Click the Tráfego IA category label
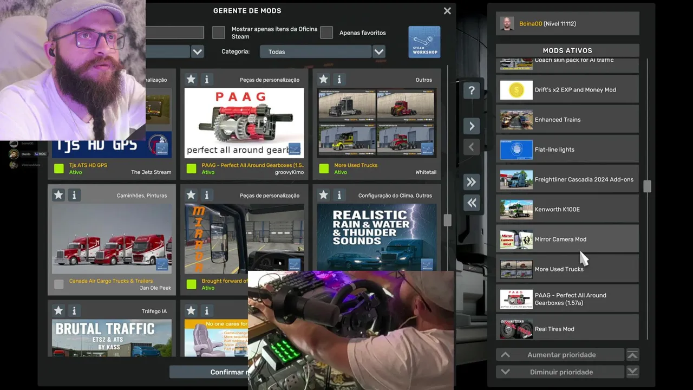The width and height of the screenshot is (693, 390). coord(154,311)
